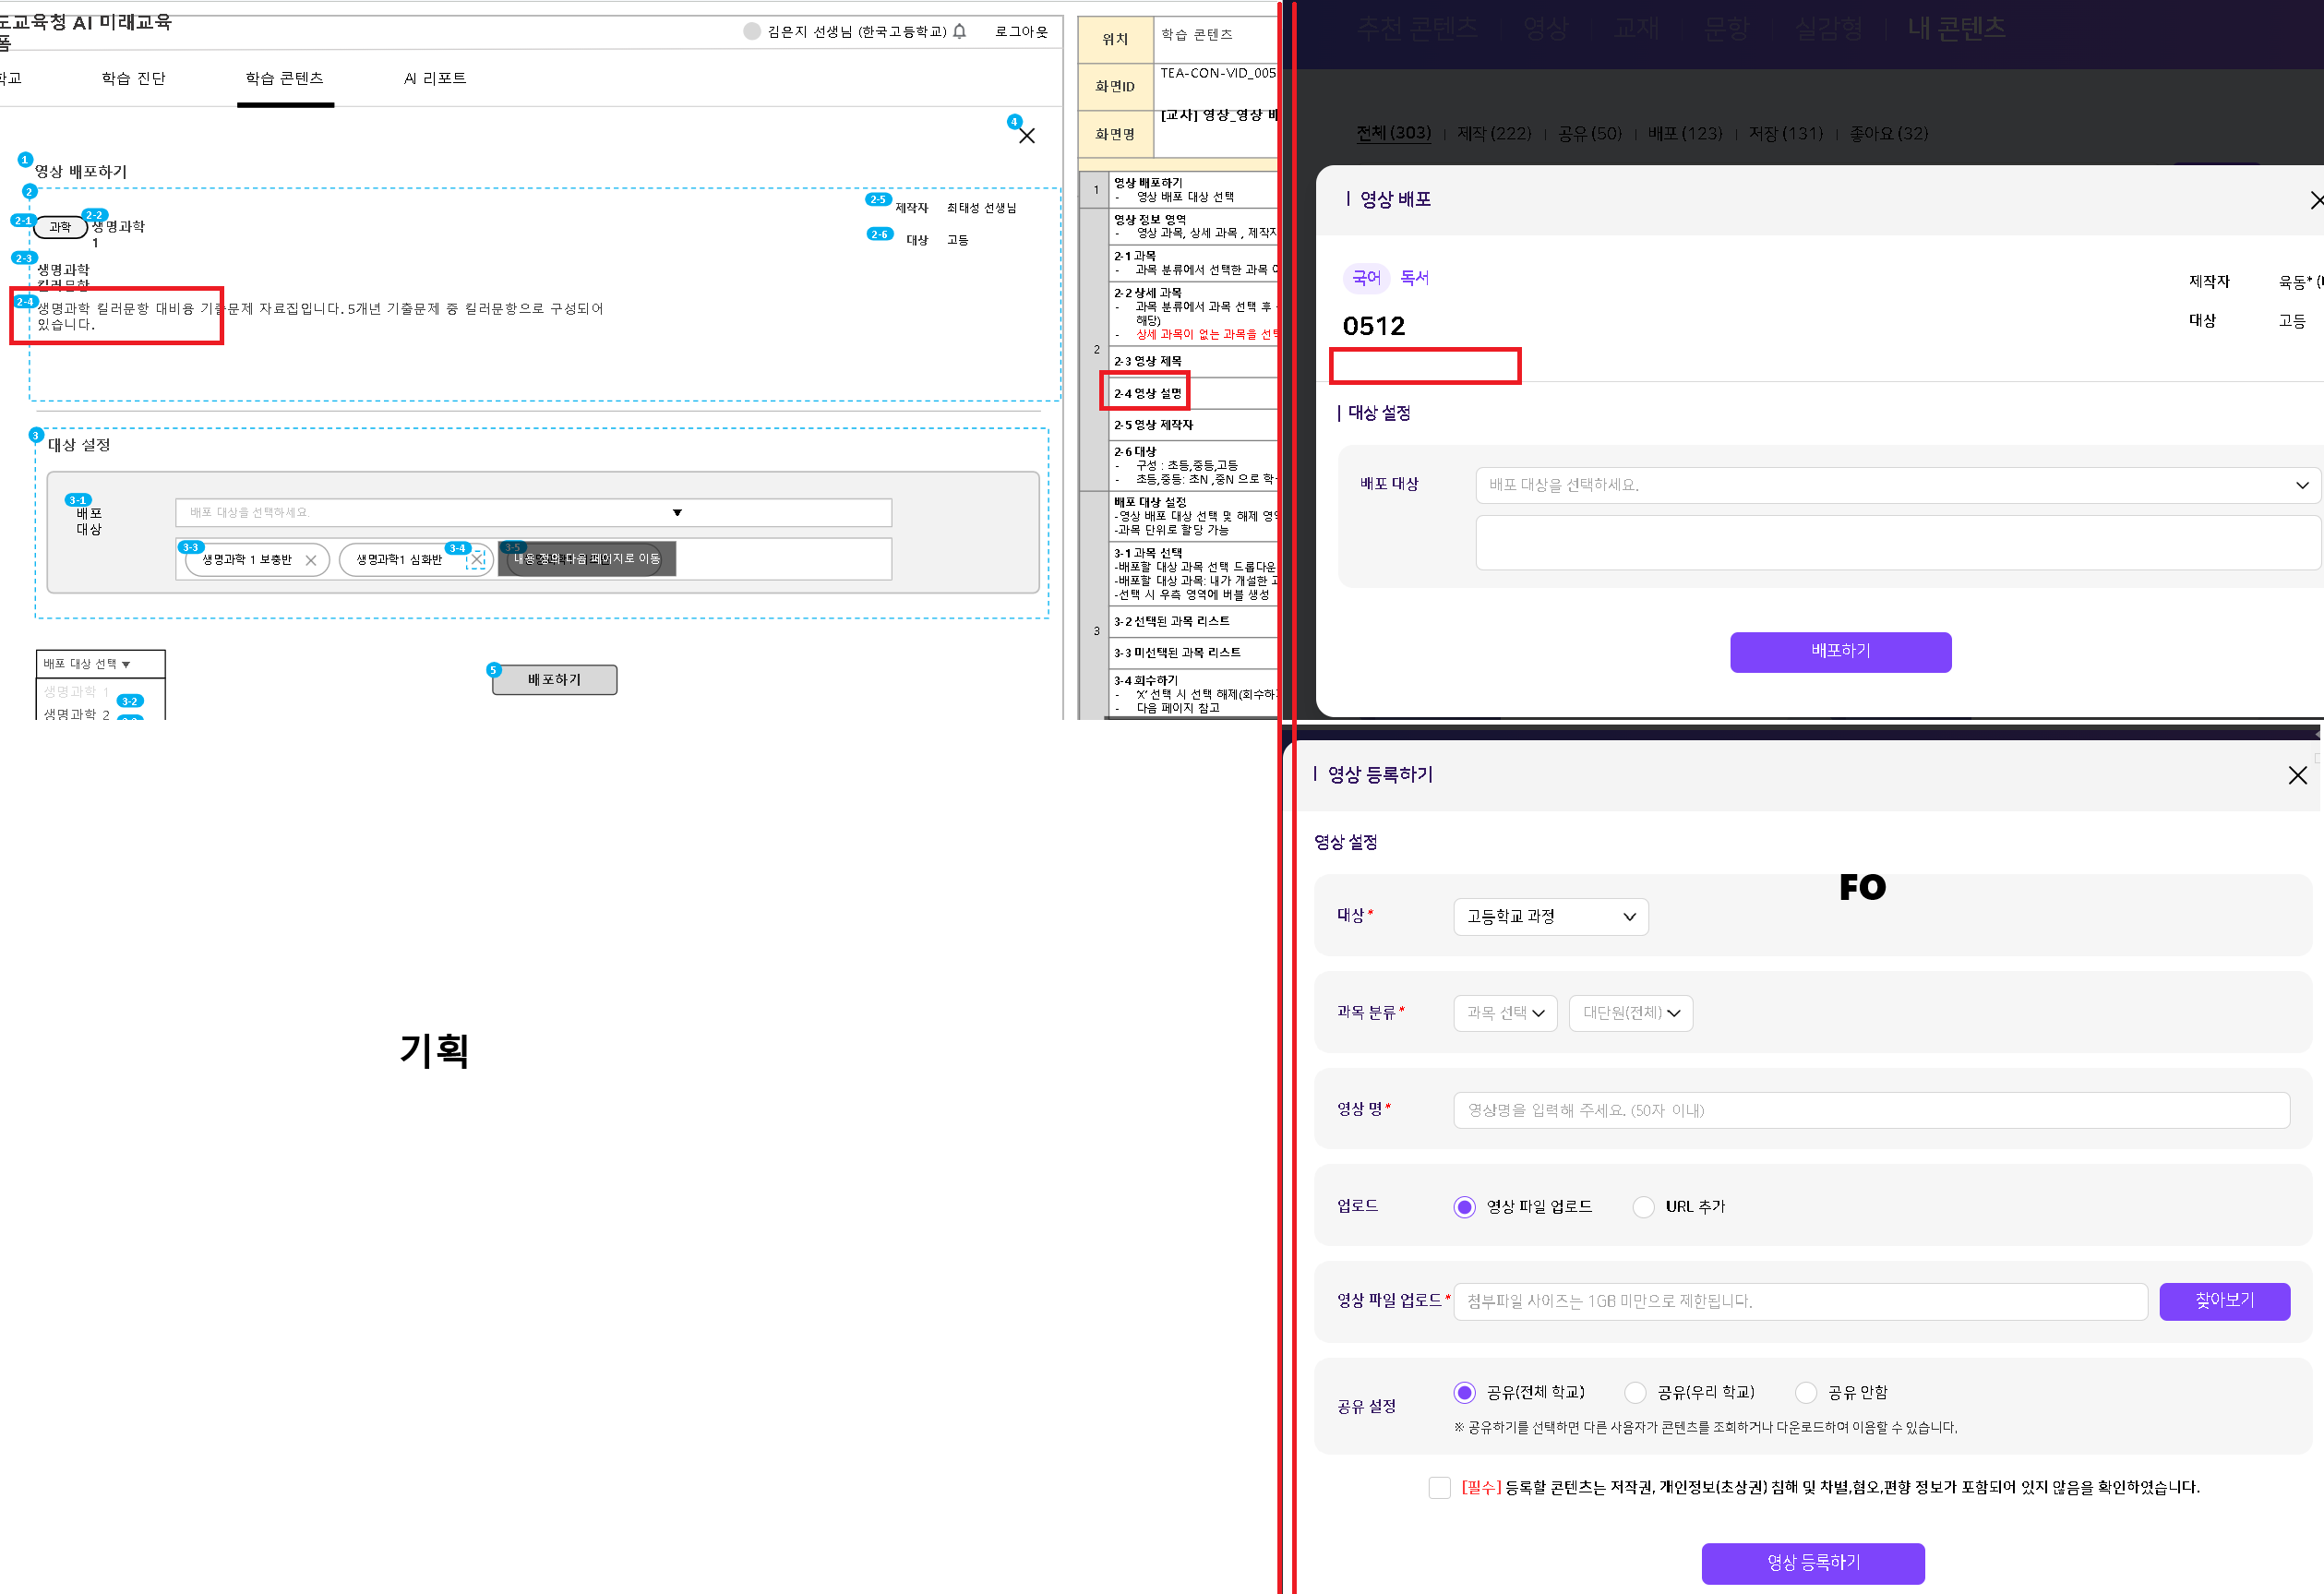2324x1594 pixels.
Task: Select the 제작 (222) filter tab
Action: (1494, 133)
